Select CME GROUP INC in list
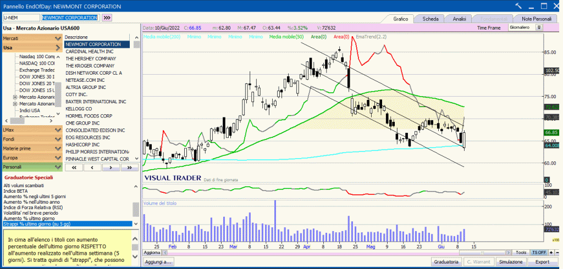This screenshot has width=563, height=269. point(84,123)
